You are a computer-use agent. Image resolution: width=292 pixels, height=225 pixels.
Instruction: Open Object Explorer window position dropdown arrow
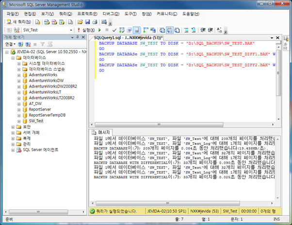[x=72, y=37]
